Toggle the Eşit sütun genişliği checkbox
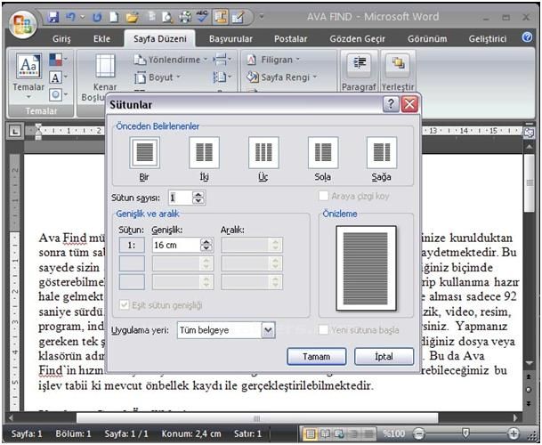 [x=124, y=305]
